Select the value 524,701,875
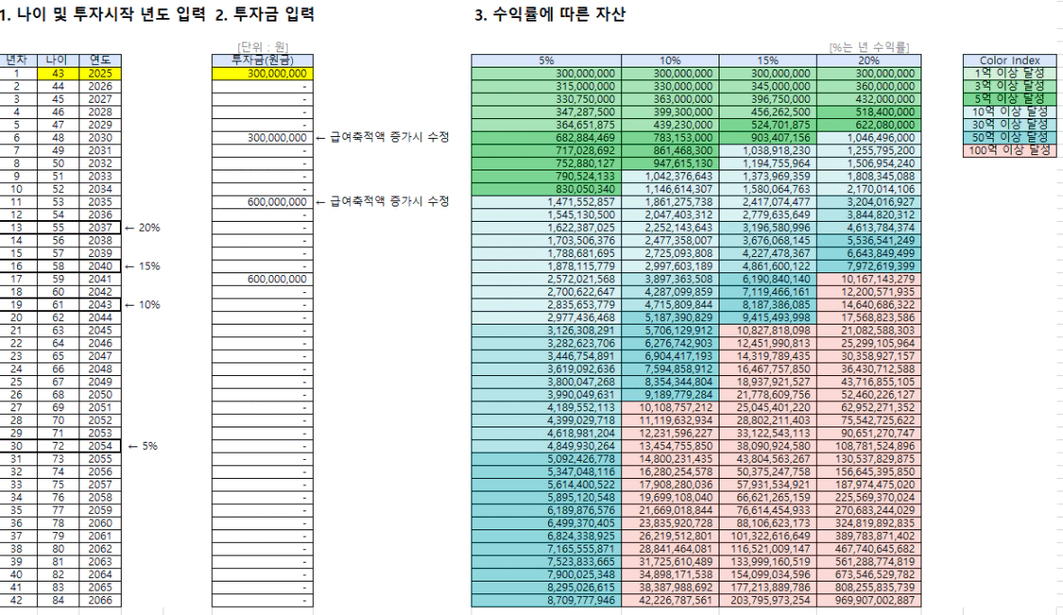1063x615 pixels. tap(767, 124)
